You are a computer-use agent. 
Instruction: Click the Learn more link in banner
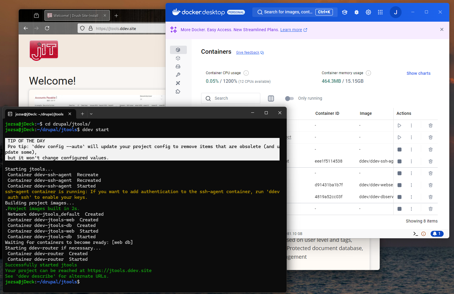point(291,30)
